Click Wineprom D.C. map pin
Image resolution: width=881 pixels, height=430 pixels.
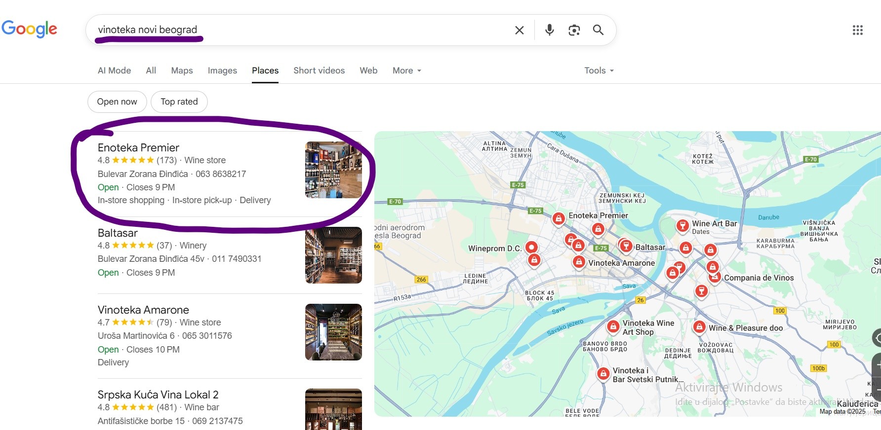click(x=531, y=247)
